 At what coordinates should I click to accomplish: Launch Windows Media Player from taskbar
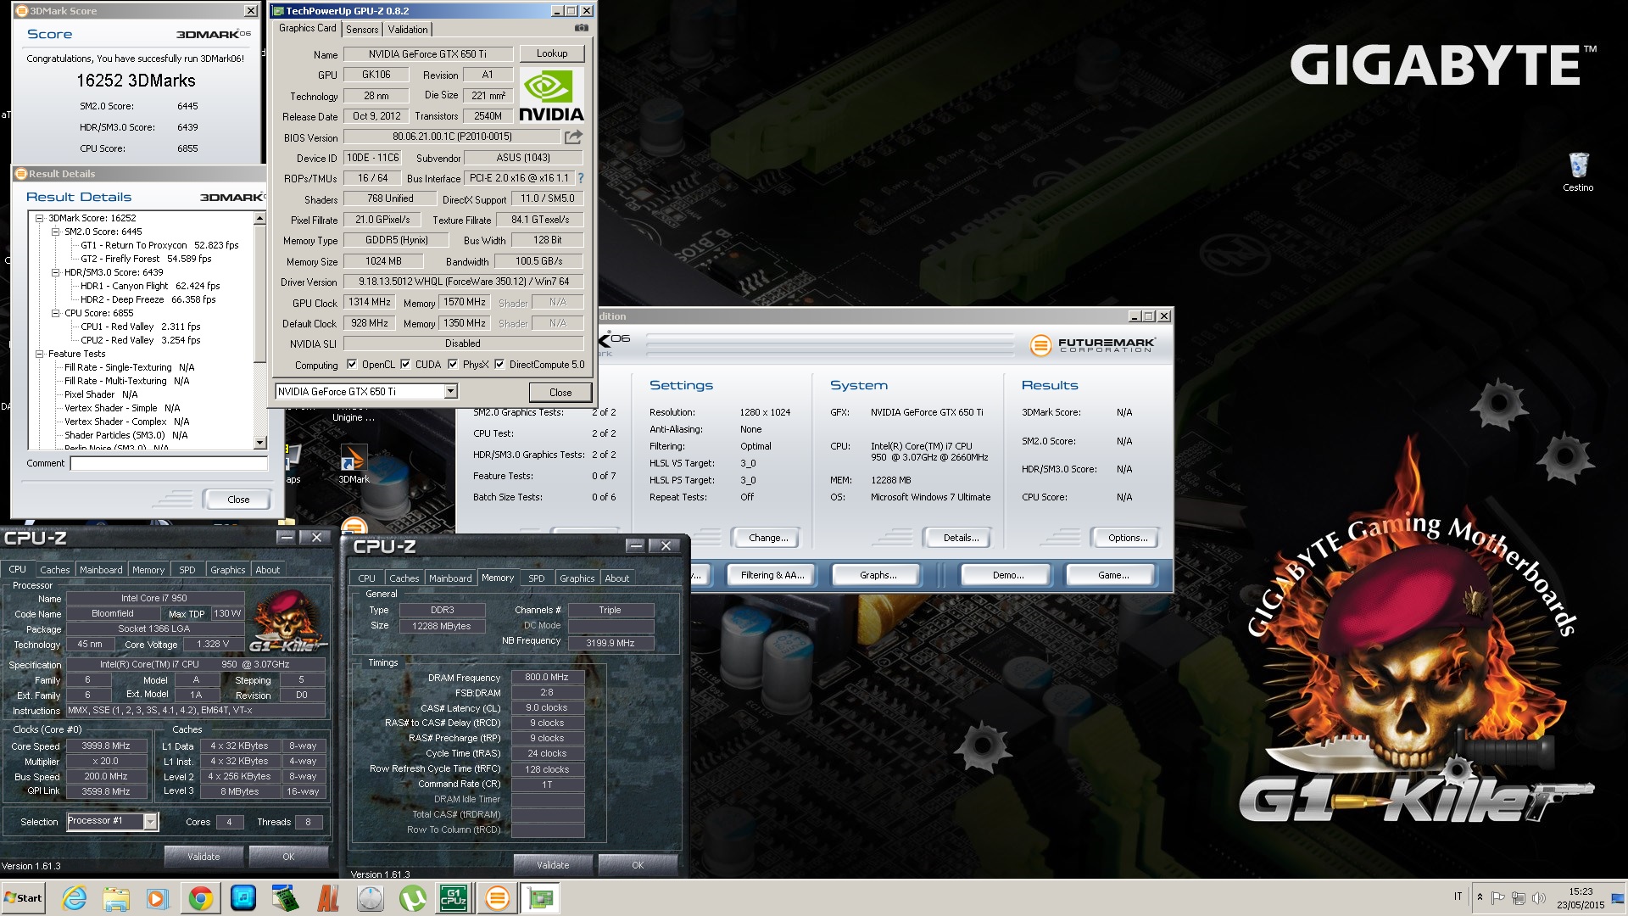[x=158, y=898]
